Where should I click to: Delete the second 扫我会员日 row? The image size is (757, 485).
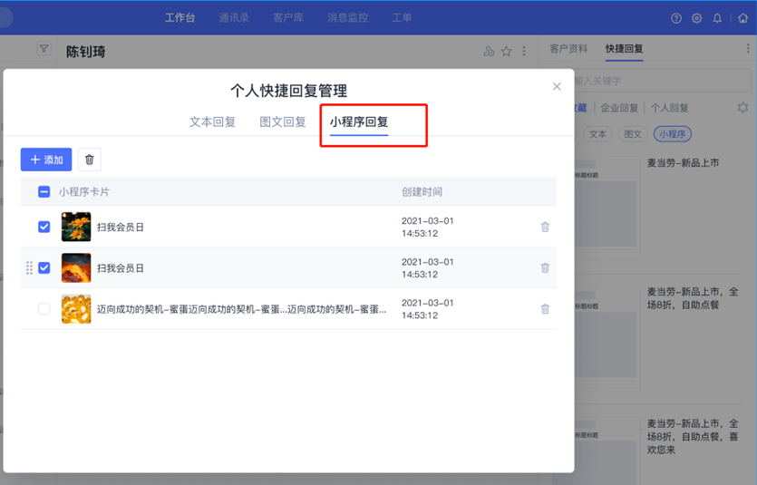pos(545,267)
